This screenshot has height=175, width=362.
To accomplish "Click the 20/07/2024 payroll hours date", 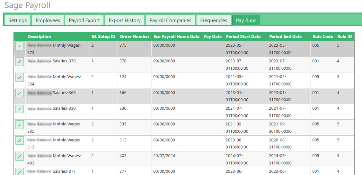I will click(164, 156).
